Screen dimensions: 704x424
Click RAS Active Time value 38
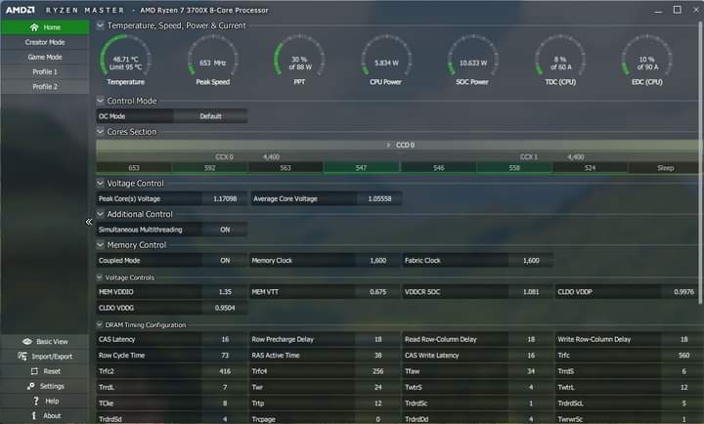point(378,356)
